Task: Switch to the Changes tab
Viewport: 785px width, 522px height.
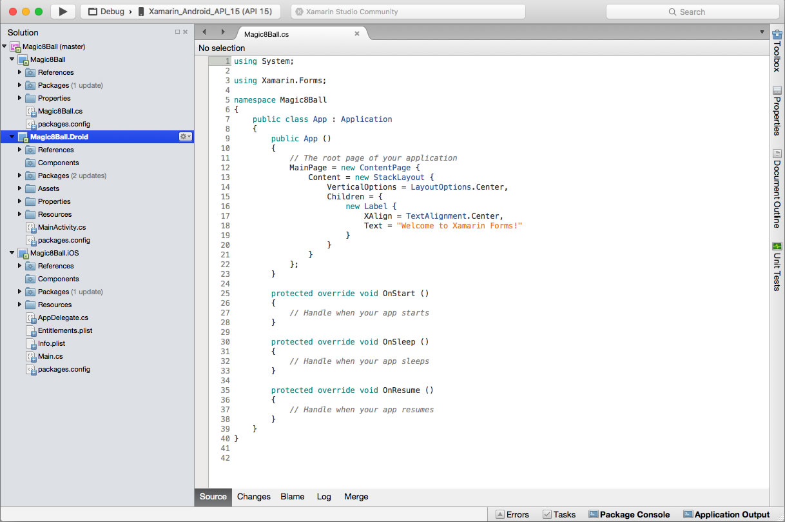Action: point(254,497)
